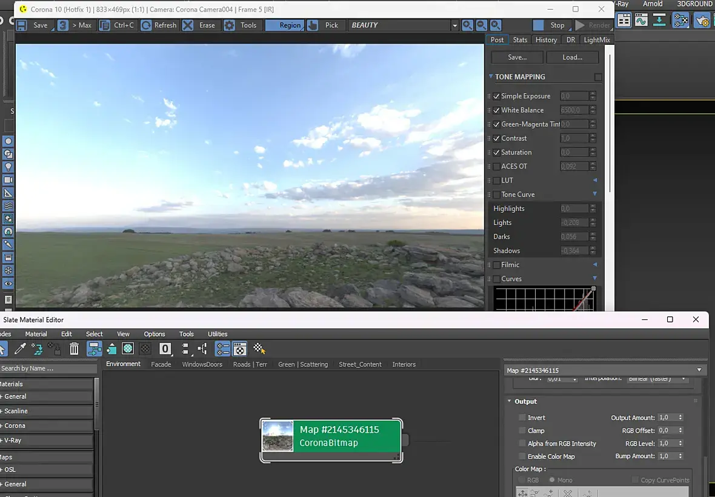Open the Facade view tab
The image size is (715, 497).
(161, 364)
